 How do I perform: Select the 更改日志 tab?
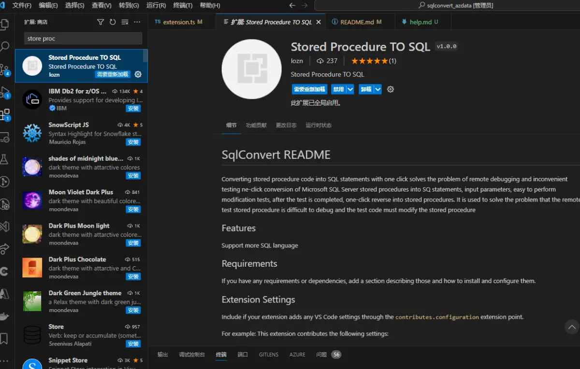tap(286, 125)
